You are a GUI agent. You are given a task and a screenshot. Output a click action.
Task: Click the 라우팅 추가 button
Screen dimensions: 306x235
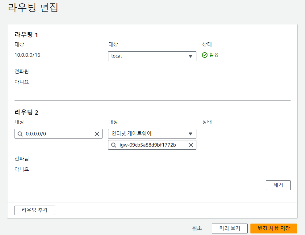point(35,210)
